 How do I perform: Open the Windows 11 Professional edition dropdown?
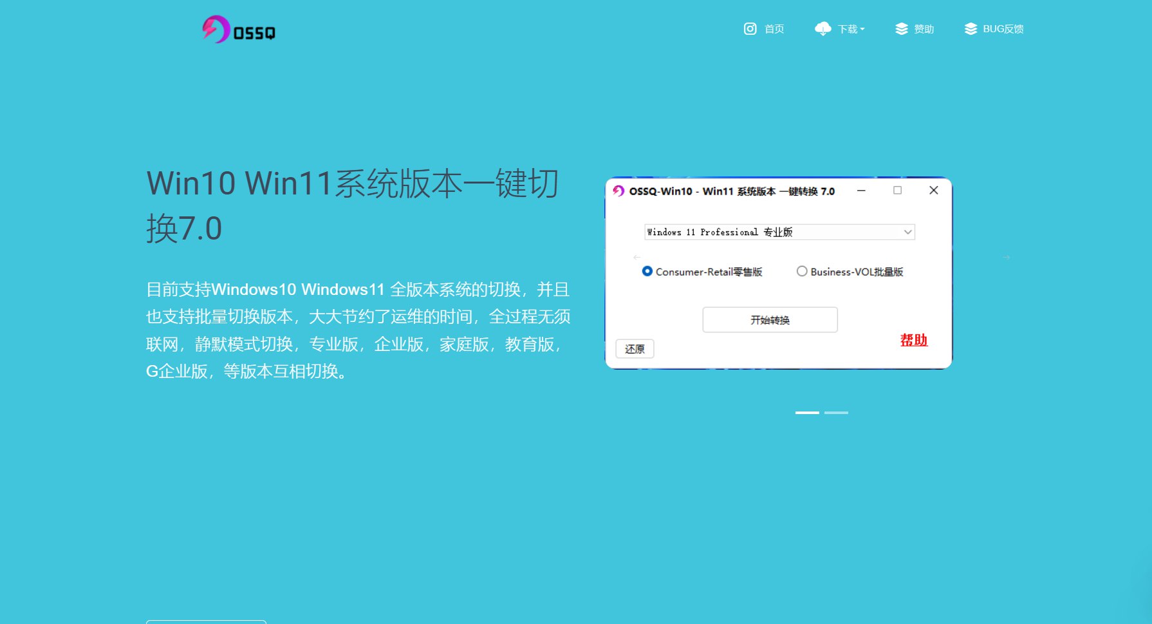coord(779,232)
